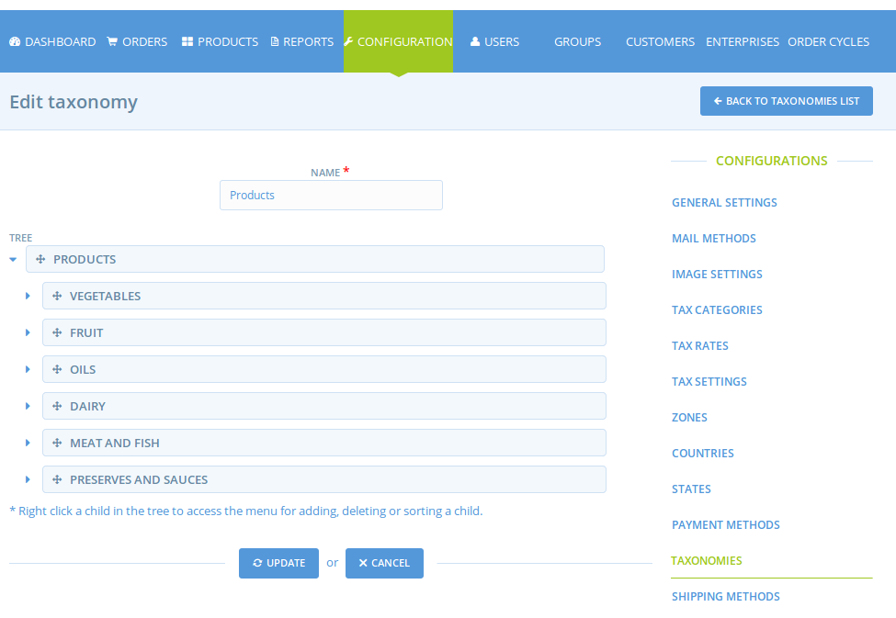The width and height of the screenshot is (896, 618).
Task: Select the VEGETABLES tree label
Action: [x=105, y=296]
